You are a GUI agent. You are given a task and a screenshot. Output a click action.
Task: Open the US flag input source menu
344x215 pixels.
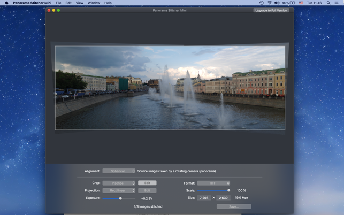coord(301,3)
